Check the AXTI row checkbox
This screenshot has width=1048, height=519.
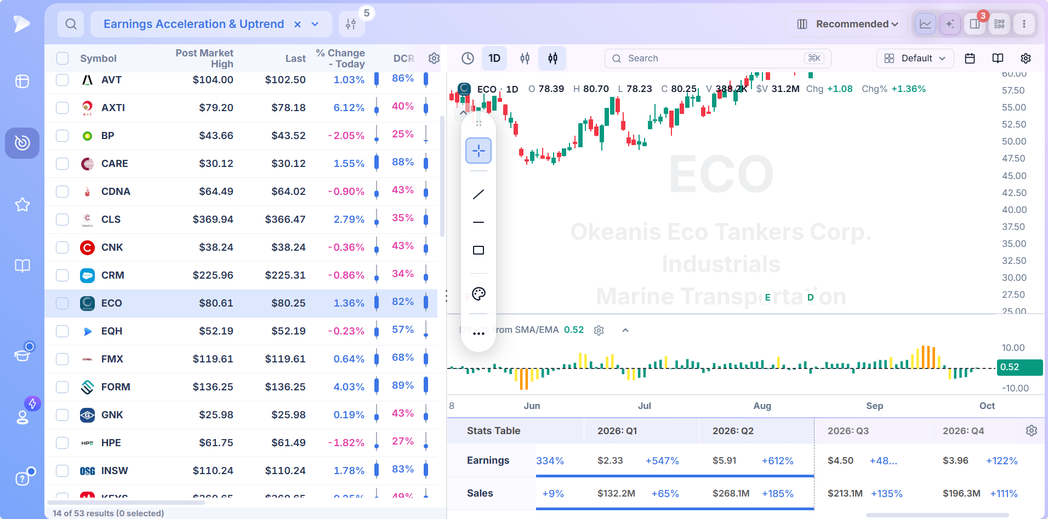click(62, 108)
